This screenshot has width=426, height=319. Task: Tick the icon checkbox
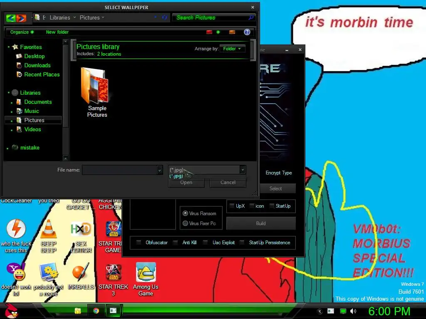252,206
